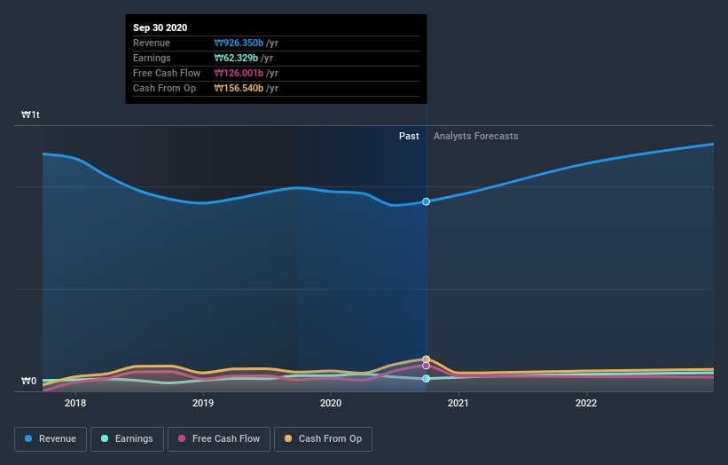Screen dimensions: 728x465
Task: Select the Earnings data point marker
Action: 426,379
